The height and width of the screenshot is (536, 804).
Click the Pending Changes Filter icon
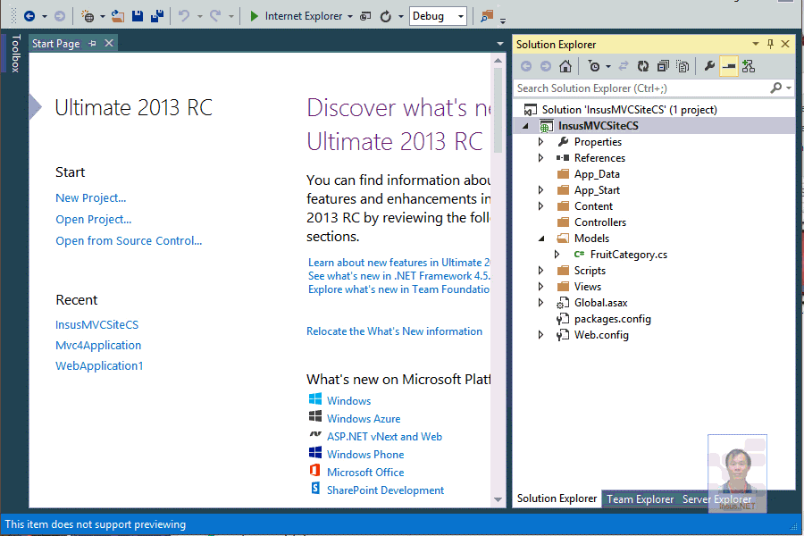point(594,66)
